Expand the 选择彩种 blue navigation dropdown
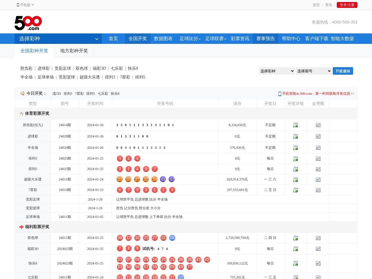The image size is (372, 279). (58, 39)
